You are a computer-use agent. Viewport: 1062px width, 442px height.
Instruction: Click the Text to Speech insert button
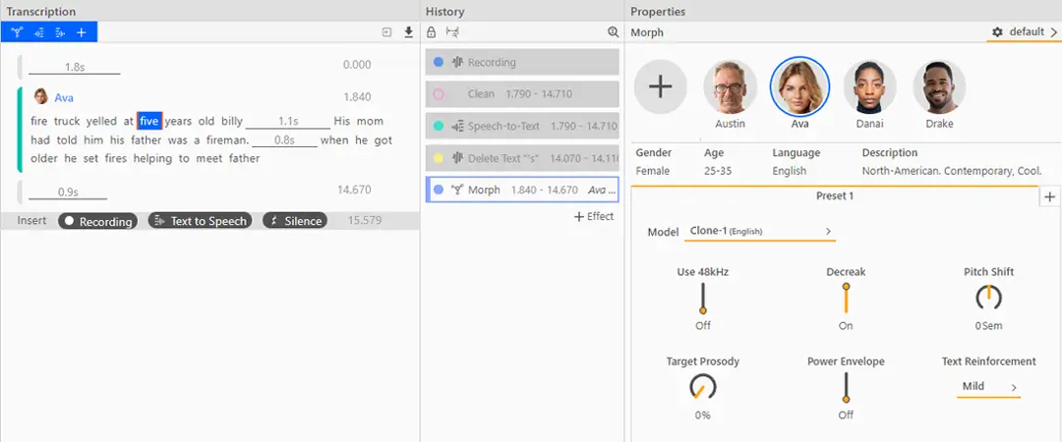coord(200,221)
